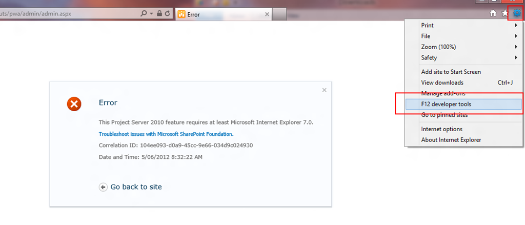Viewport: 525px width, 225px height.
Task: Click the Correlation ID text
Action: click(176, 146)
